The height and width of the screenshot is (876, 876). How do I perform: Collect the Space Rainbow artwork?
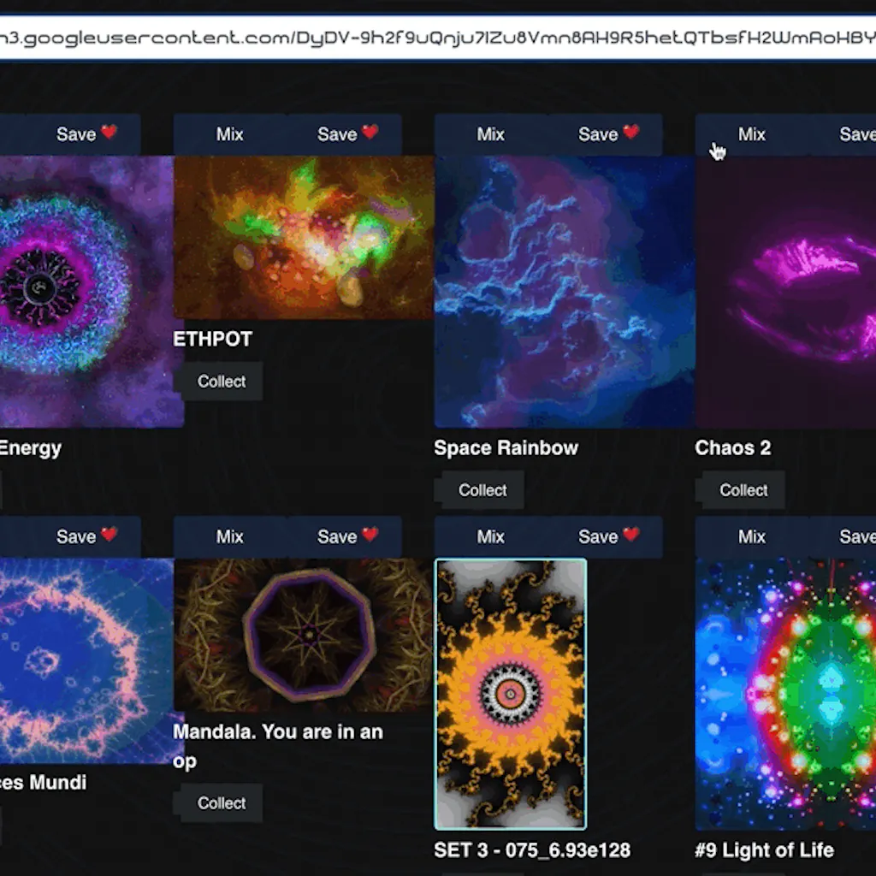pyautogui.click(x=480, y=489)
